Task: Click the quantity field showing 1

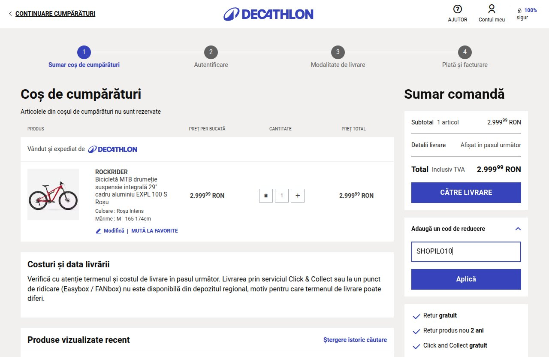Action: click(282, 196)
